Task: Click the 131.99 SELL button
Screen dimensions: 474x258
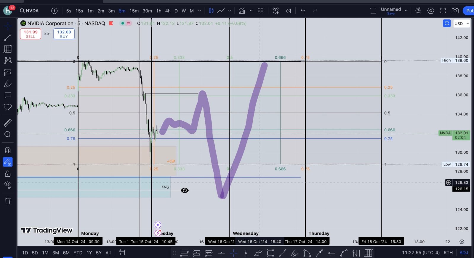Action: 31,34
